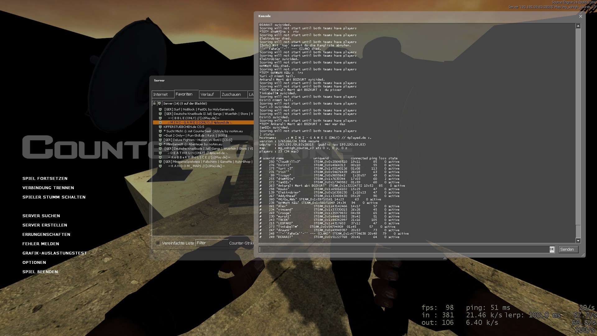Click VERBINDUNG TRENNEN menu entry
Image resolution: width=597 pixels, height=336 pixels.
point(48,188)
